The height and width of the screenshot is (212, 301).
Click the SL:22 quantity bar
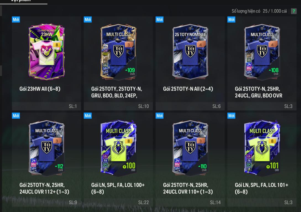click(118, 202)
